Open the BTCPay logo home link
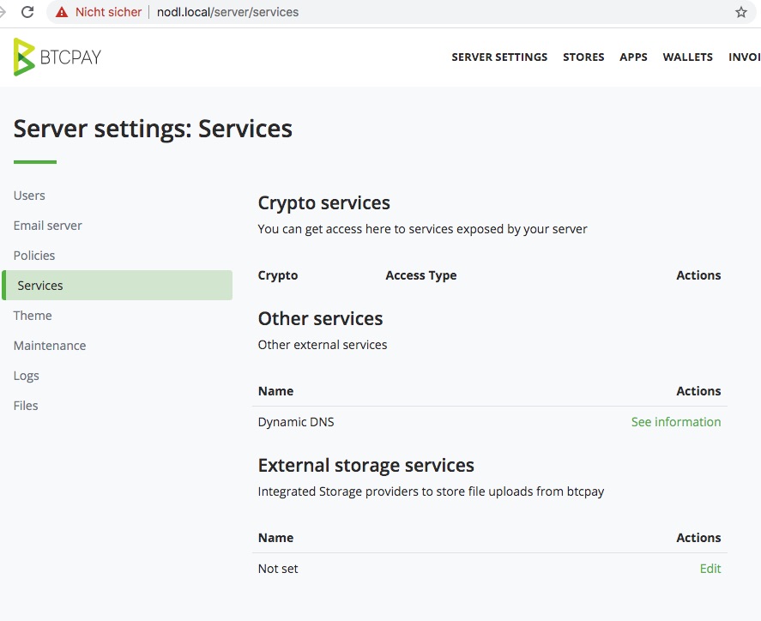 click(57, 57)
